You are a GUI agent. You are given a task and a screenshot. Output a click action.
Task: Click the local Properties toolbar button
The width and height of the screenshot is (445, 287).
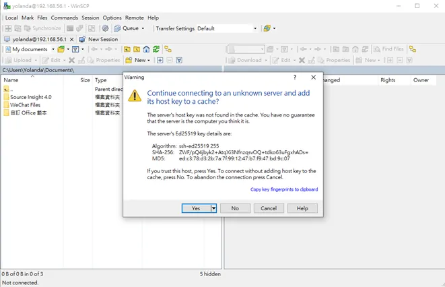point(104,60)
